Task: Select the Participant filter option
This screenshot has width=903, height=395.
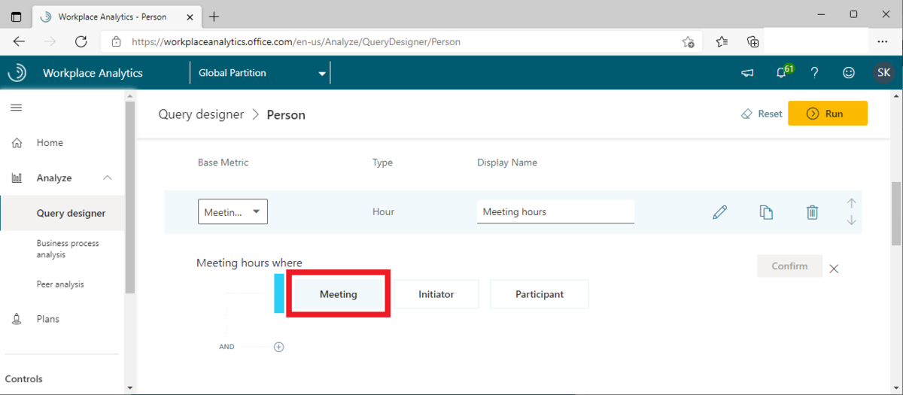Action: (x=540, y=294)
